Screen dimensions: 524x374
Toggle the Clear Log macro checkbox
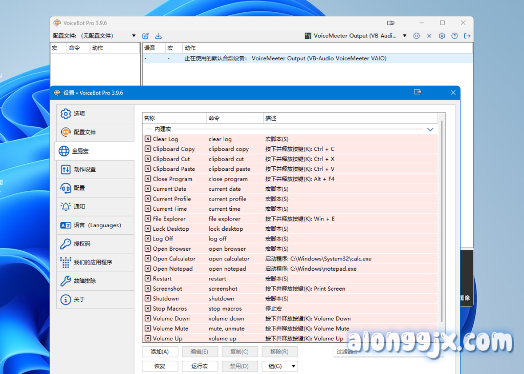(148, 139)
